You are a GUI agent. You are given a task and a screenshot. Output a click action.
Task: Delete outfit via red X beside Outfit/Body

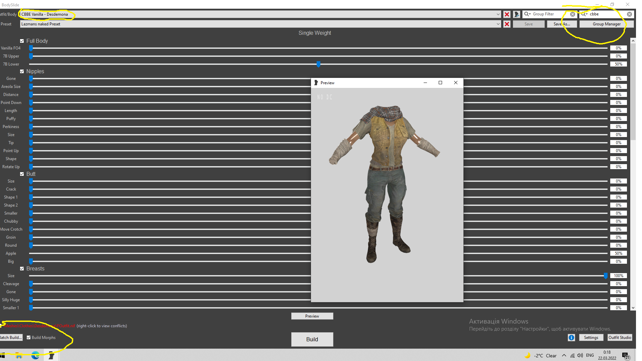tap(507, 14)
